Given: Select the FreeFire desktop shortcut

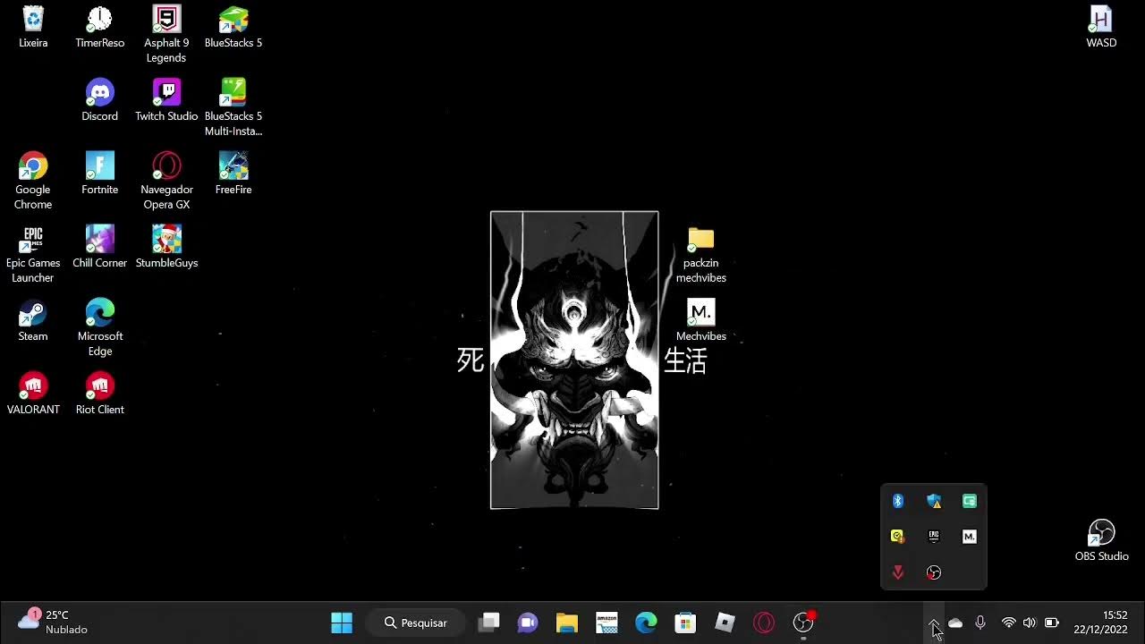Looking at the screenshot, I should point(233,174).
